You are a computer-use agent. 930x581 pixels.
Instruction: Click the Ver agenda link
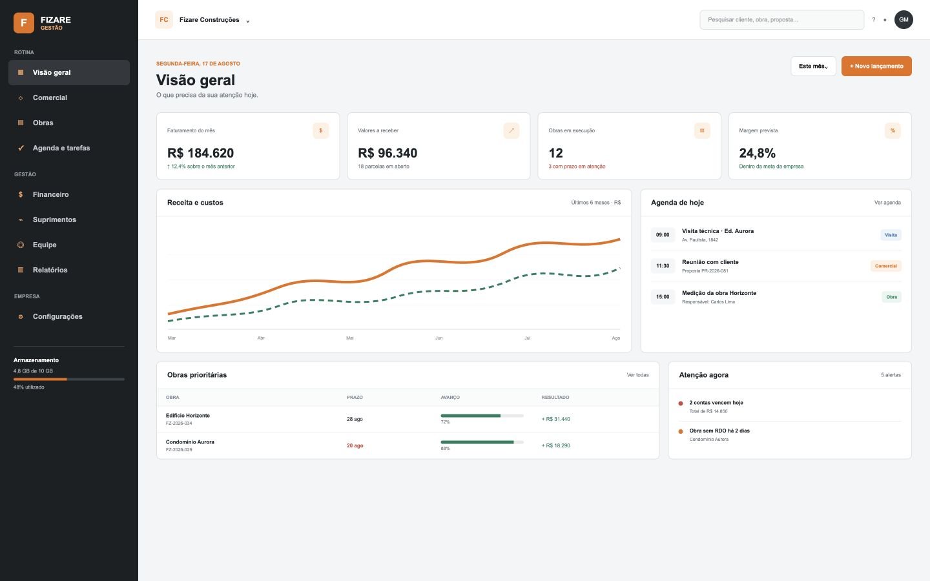click(x=887, y=203)
